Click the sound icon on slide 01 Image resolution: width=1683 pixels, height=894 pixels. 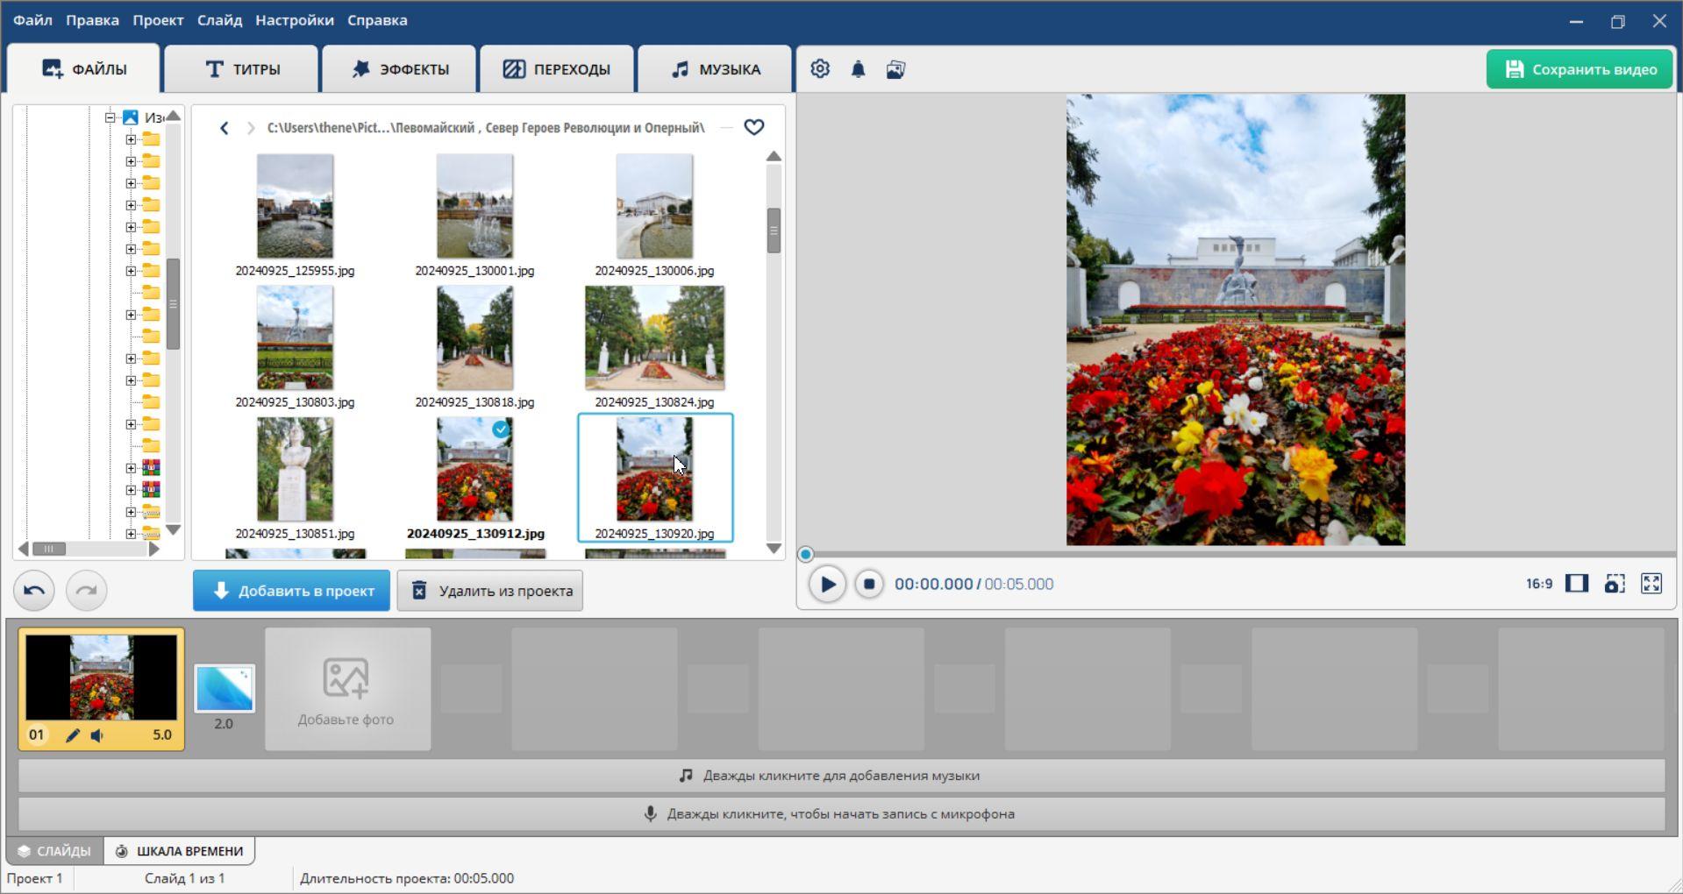point(97,735)
